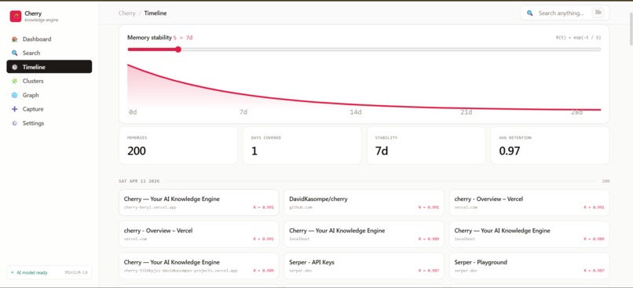Click the 200 count beside the date header
Screen dimensions: 633x288
pos(606,181)
